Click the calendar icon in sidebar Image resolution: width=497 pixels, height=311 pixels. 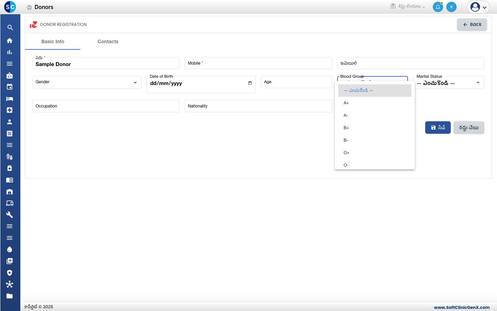[x=10, y=87]
